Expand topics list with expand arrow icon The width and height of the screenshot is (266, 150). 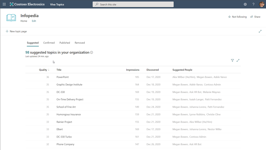pyautogui.click(x=238, y=60)
